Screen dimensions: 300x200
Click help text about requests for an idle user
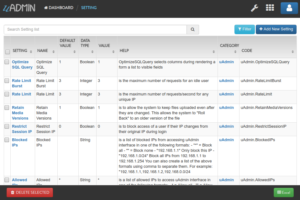tap(164, 81)
